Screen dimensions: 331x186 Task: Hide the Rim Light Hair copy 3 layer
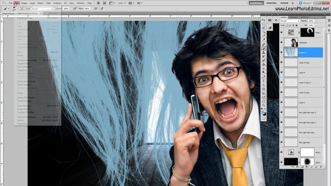tap(281, 113)
